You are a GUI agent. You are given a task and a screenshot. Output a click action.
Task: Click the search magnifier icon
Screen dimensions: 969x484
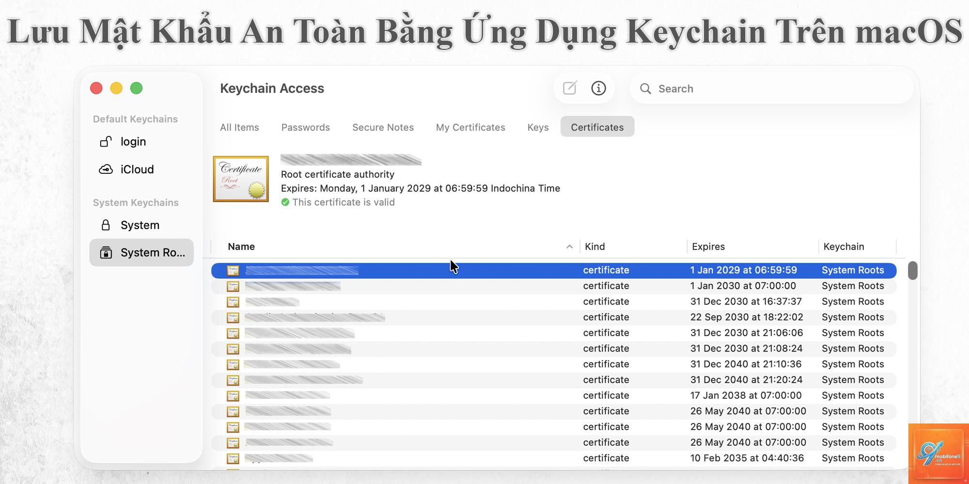click(x=645, y=89)
